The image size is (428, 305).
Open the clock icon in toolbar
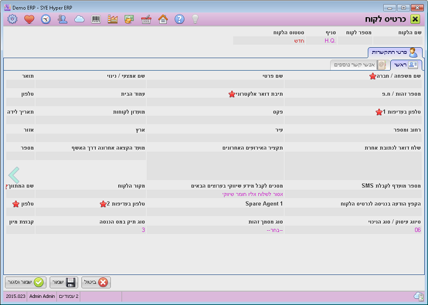(x=46, y=19)
